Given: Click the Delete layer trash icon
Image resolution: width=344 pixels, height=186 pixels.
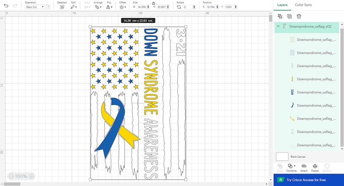Looking at the screenshot, I should click(x=299, y=16).
